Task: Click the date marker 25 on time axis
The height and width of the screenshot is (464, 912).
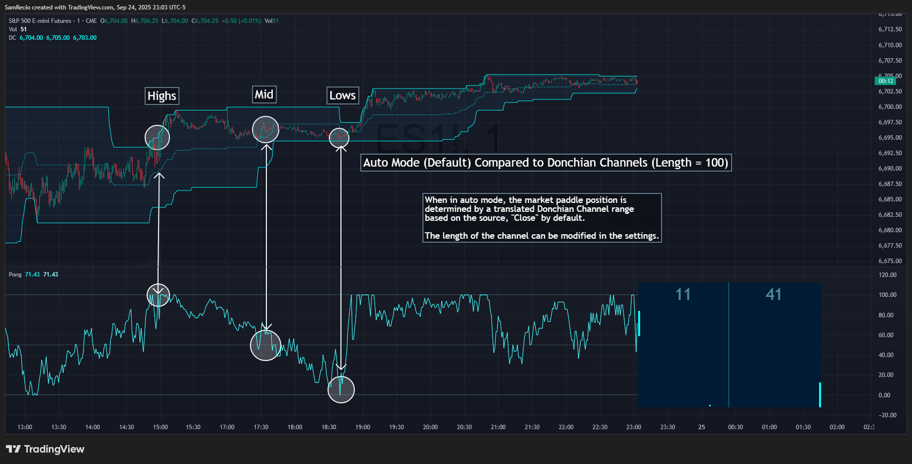Action: [702, 427]
